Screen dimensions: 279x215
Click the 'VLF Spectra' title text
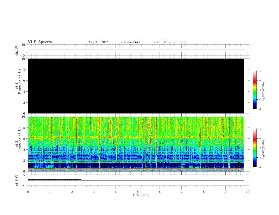click(40, 42)
